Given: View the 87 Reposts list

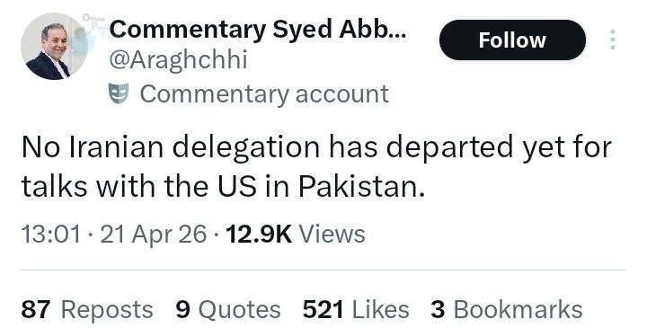Looking at the screenshot, I should pos(87,309).
